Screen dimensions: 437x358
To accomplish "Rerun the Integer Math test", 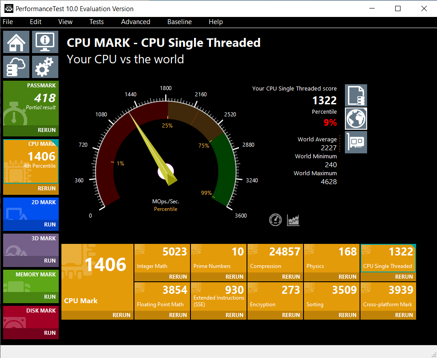I will 177,276.
